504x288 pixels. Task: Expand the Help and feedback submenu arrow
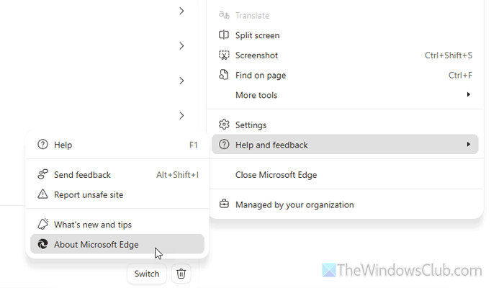pyautogui.click(x=468, y=144)
